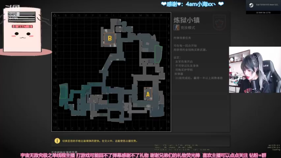Click the right arrows beside 26C on thermometer widget
The image size is (281, 158).
(x=30, y=27)
